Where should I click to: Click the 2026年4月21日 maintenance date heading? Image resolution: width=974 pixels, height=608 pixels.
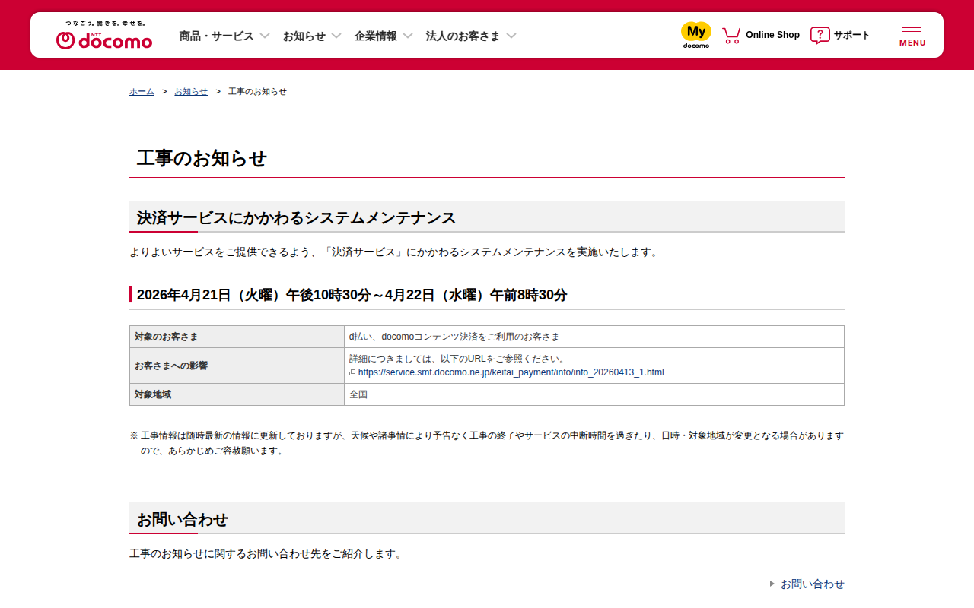click(x=352, y=295)
